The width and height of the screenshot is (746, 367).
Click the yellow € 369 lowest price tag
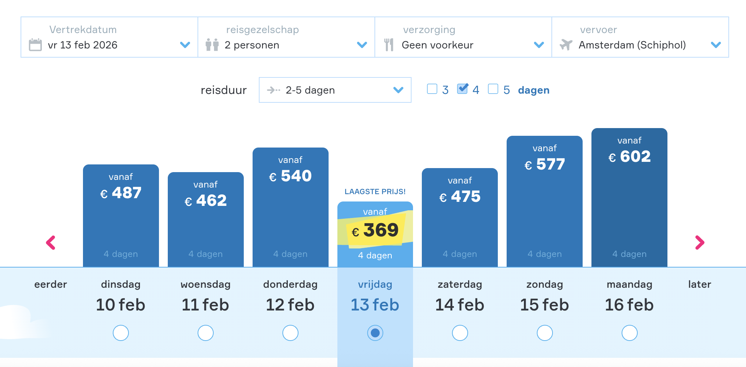point(375,230)
